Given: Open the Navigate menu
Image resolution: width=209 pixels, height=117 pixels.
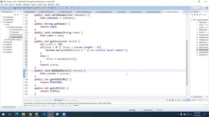Looking at the screenshot, I should click(26, 5).
